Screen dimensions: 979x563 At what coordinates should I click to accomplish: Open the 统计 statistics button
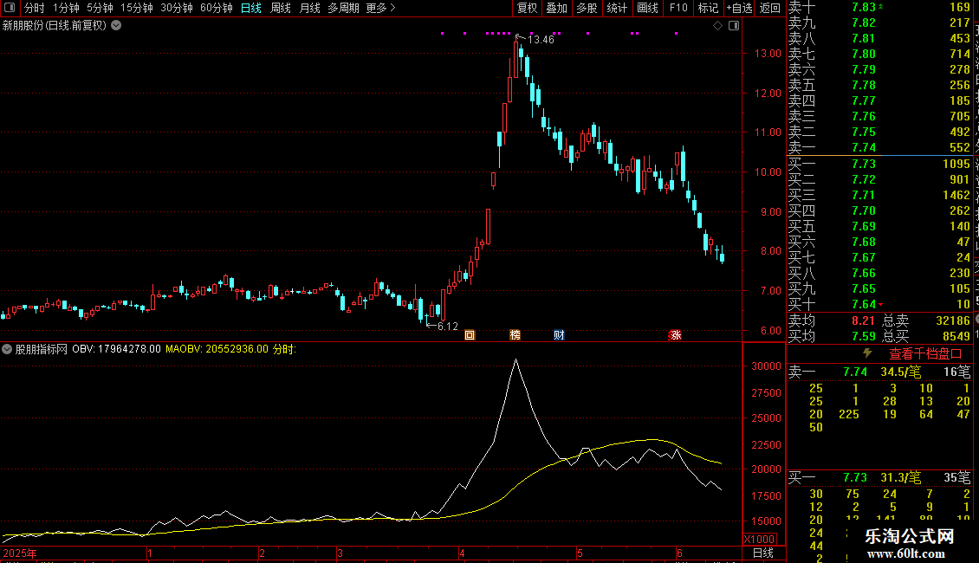point(617,8)
